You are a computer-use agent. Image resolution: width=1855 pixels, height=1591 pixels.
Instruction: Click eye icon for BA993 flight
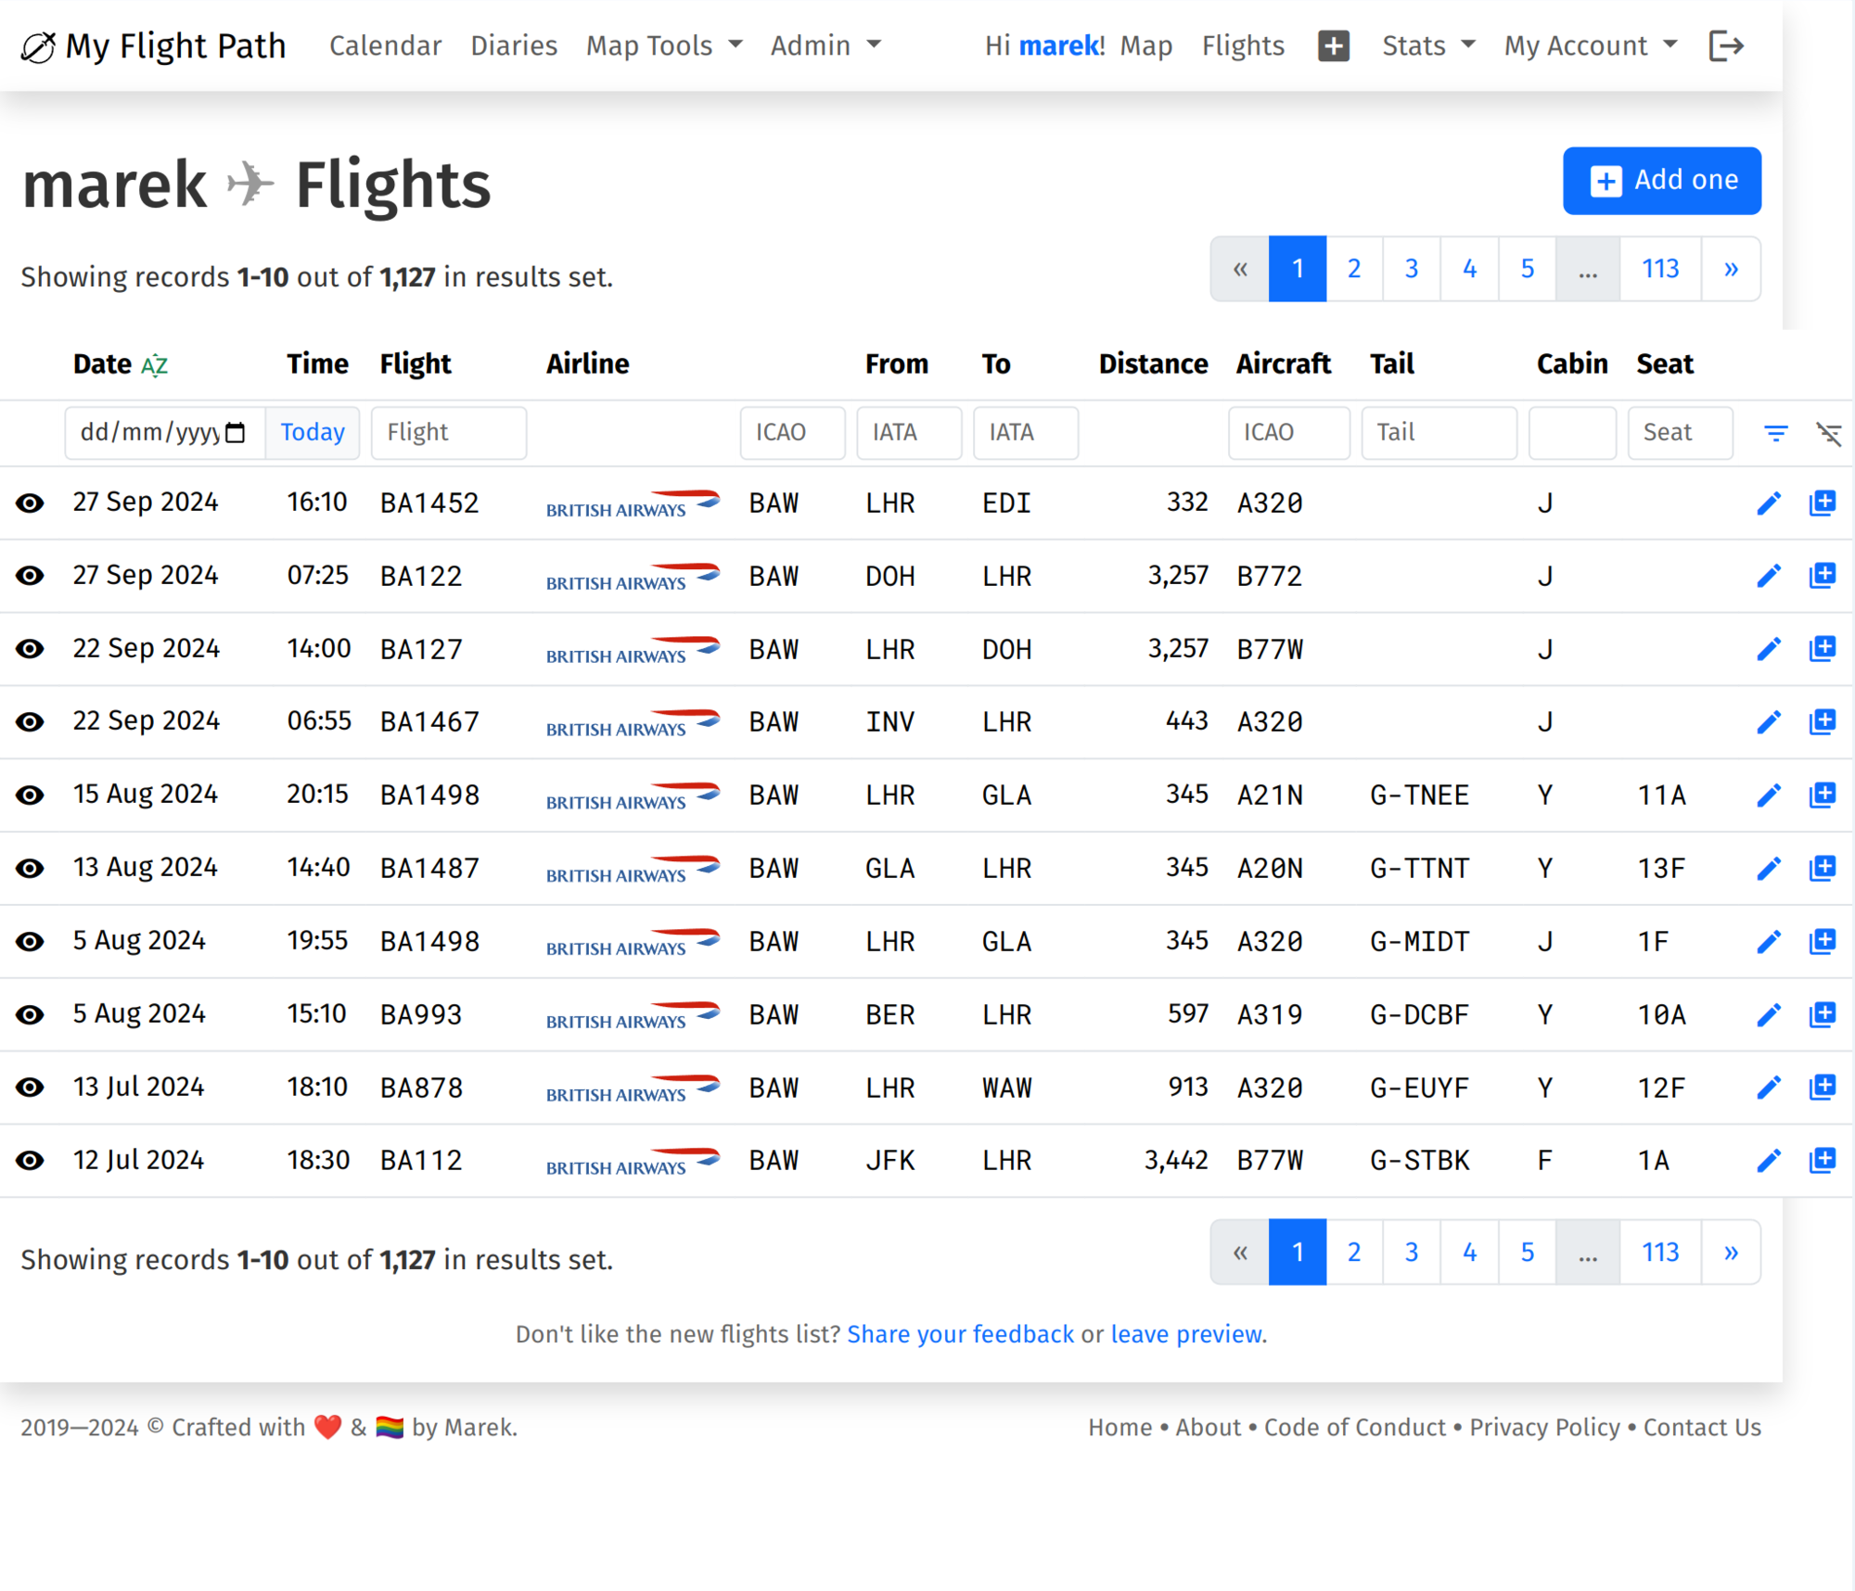click(30, 1015)
